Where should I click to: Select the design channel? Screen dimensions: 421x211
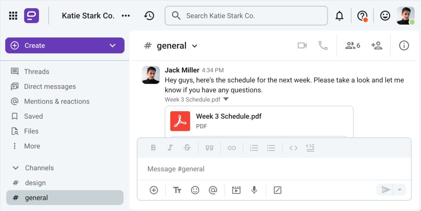pos(35,183)
